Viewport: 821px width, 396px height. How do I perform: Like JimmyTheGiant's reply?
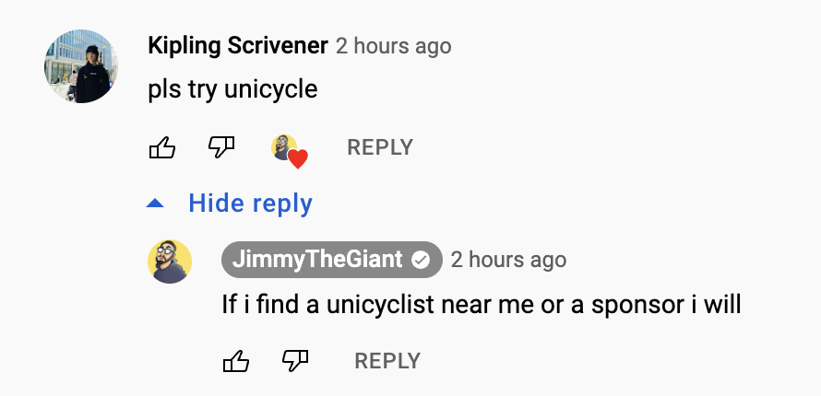tap(236, 361)
